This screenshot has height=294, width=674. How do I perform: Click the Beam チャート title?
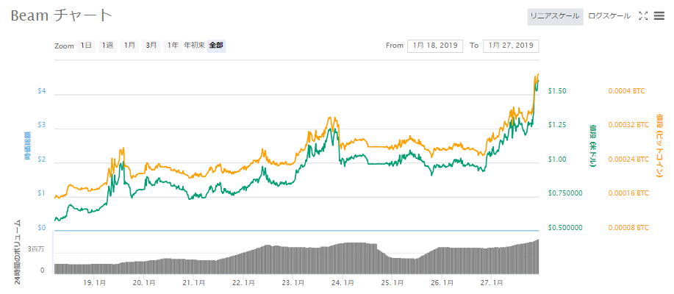[x=62, y=15]
